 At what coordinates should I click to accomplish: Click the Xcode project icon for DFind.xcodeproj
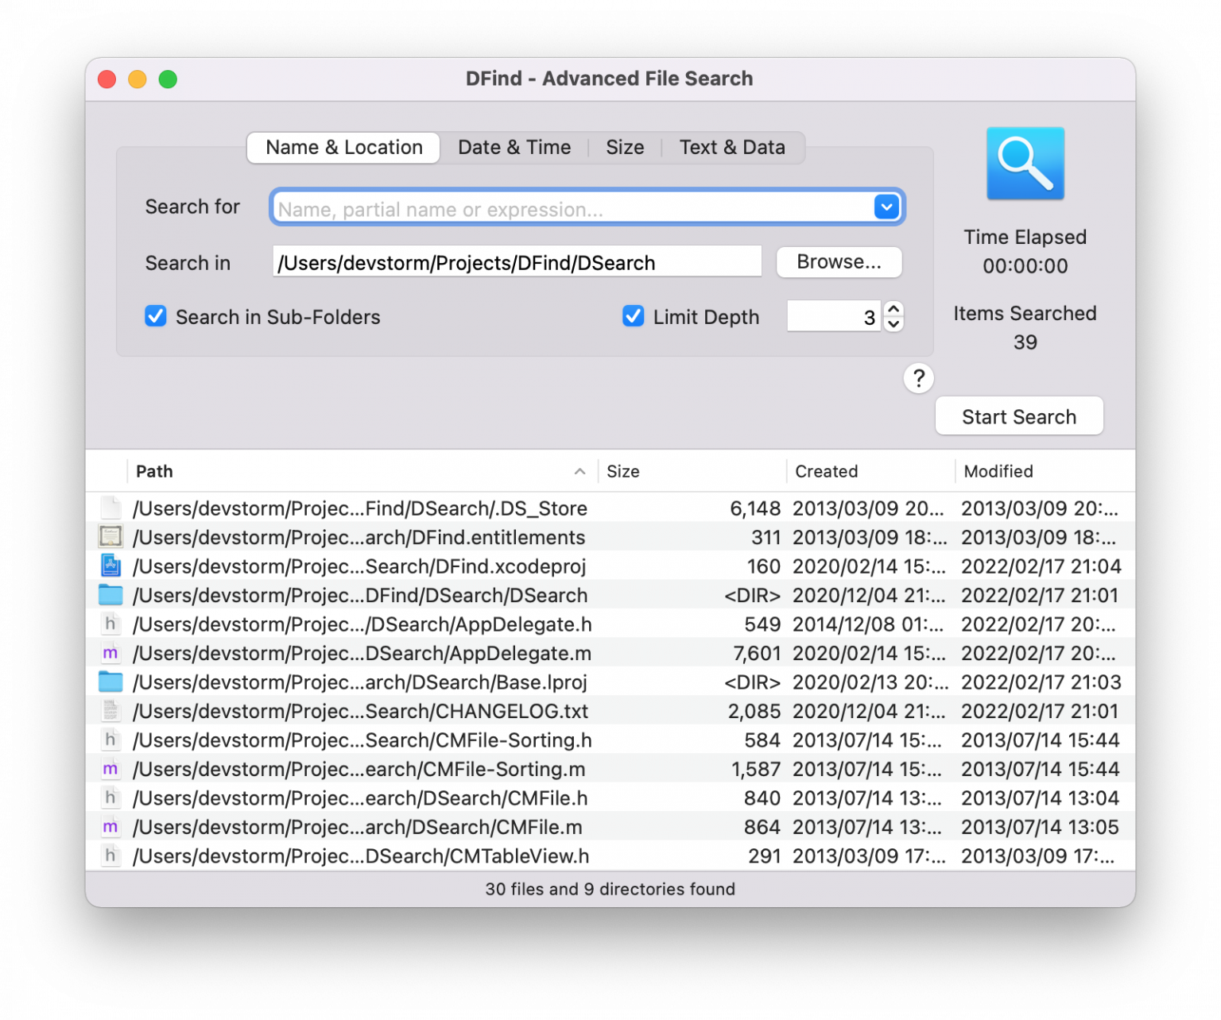coord(110,566)
